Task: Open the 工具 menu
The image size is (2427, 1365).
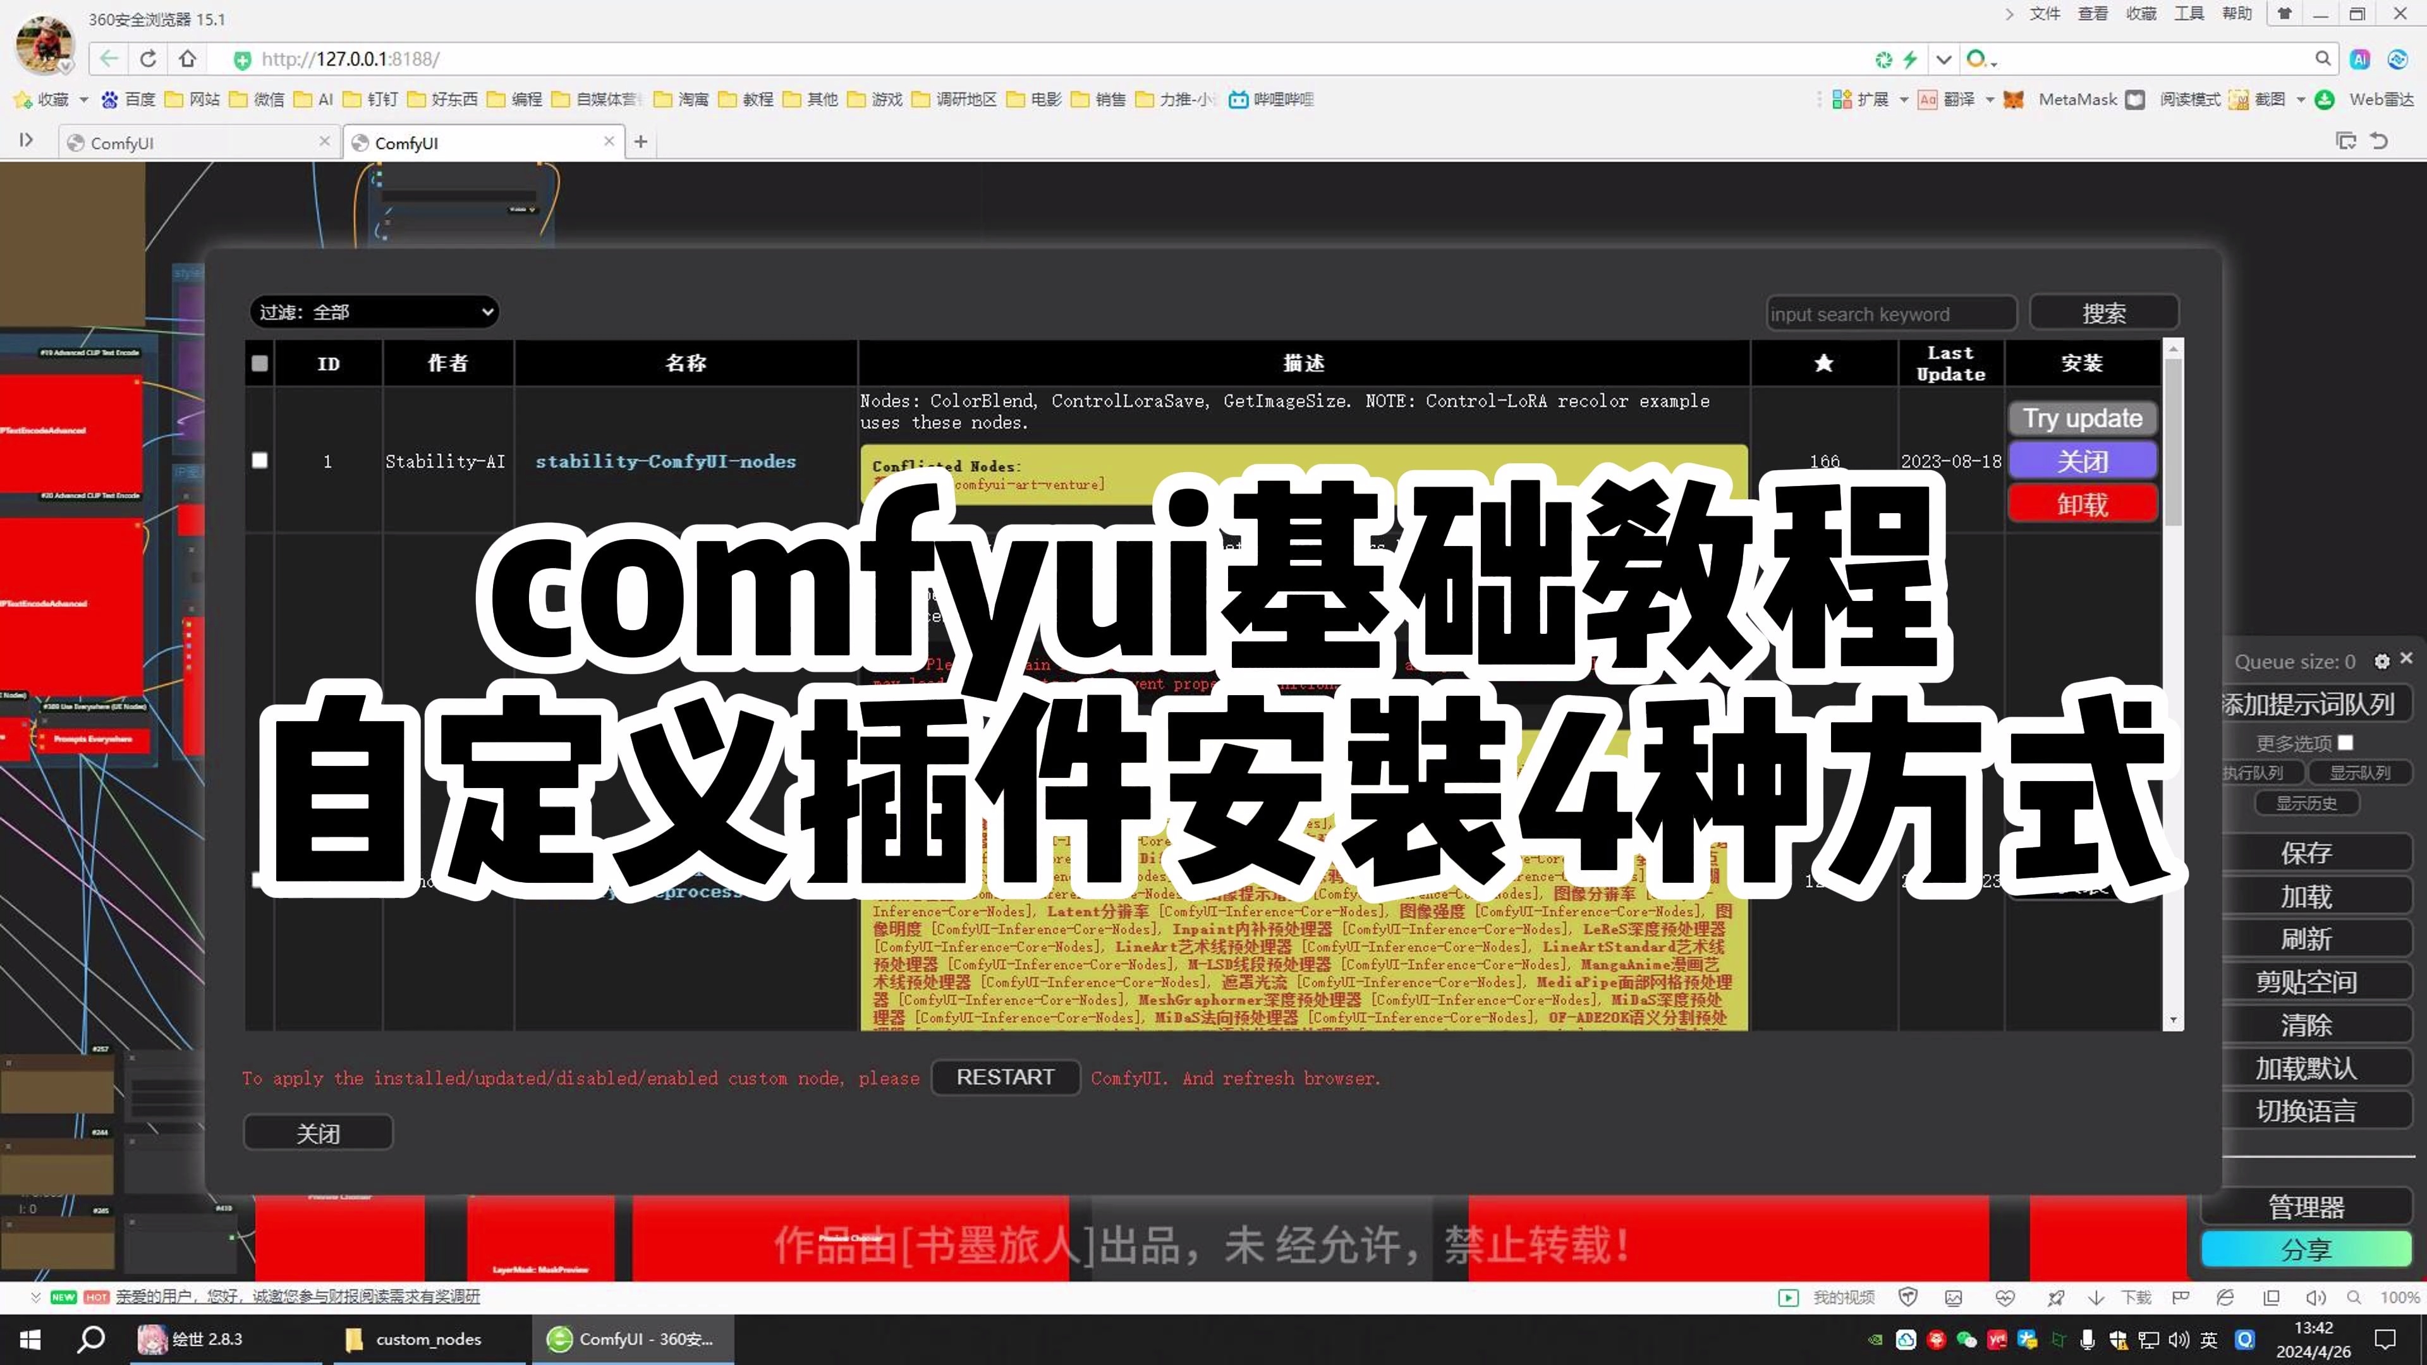Action: 2189,14
